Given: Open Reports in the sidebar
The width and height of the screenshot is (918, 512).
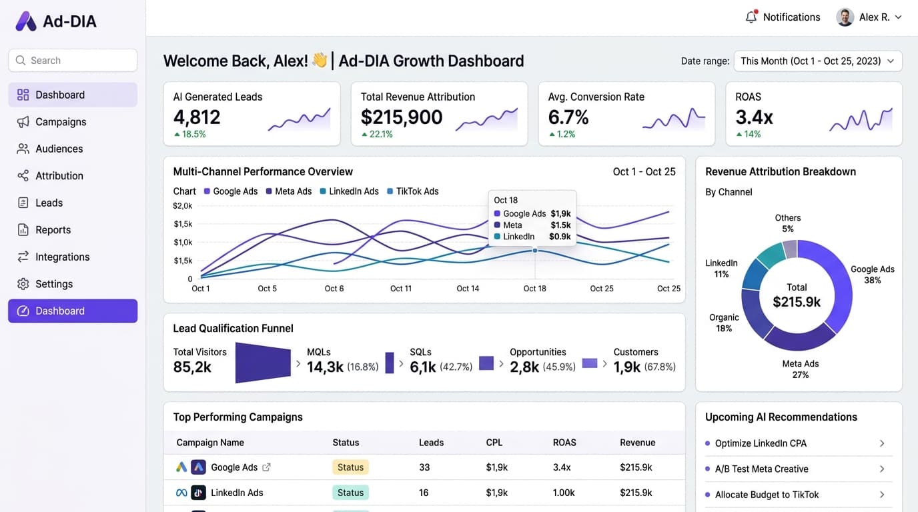Looking at the screenshot, I should [73, 230].
